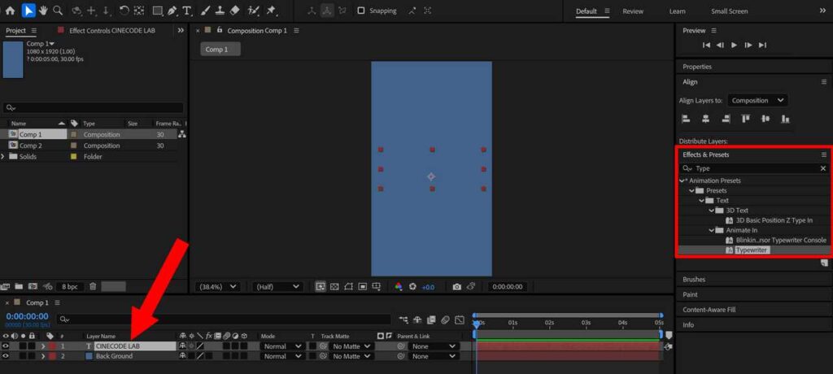
Task: Select the Zoom magnifier tool
Action: (58, 10)
